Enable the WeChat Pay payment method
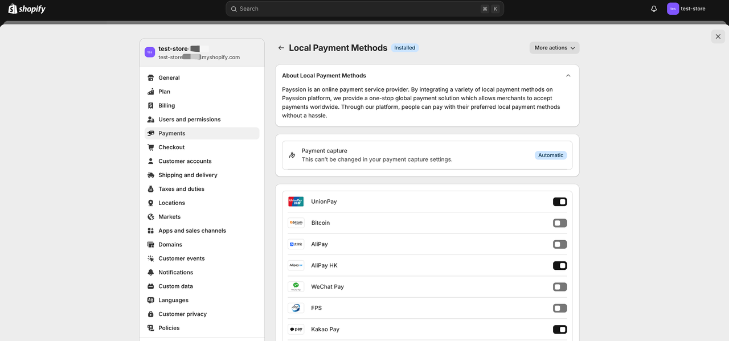The height and width of the screenshot is (341, 729). click(x=559, y=286)
